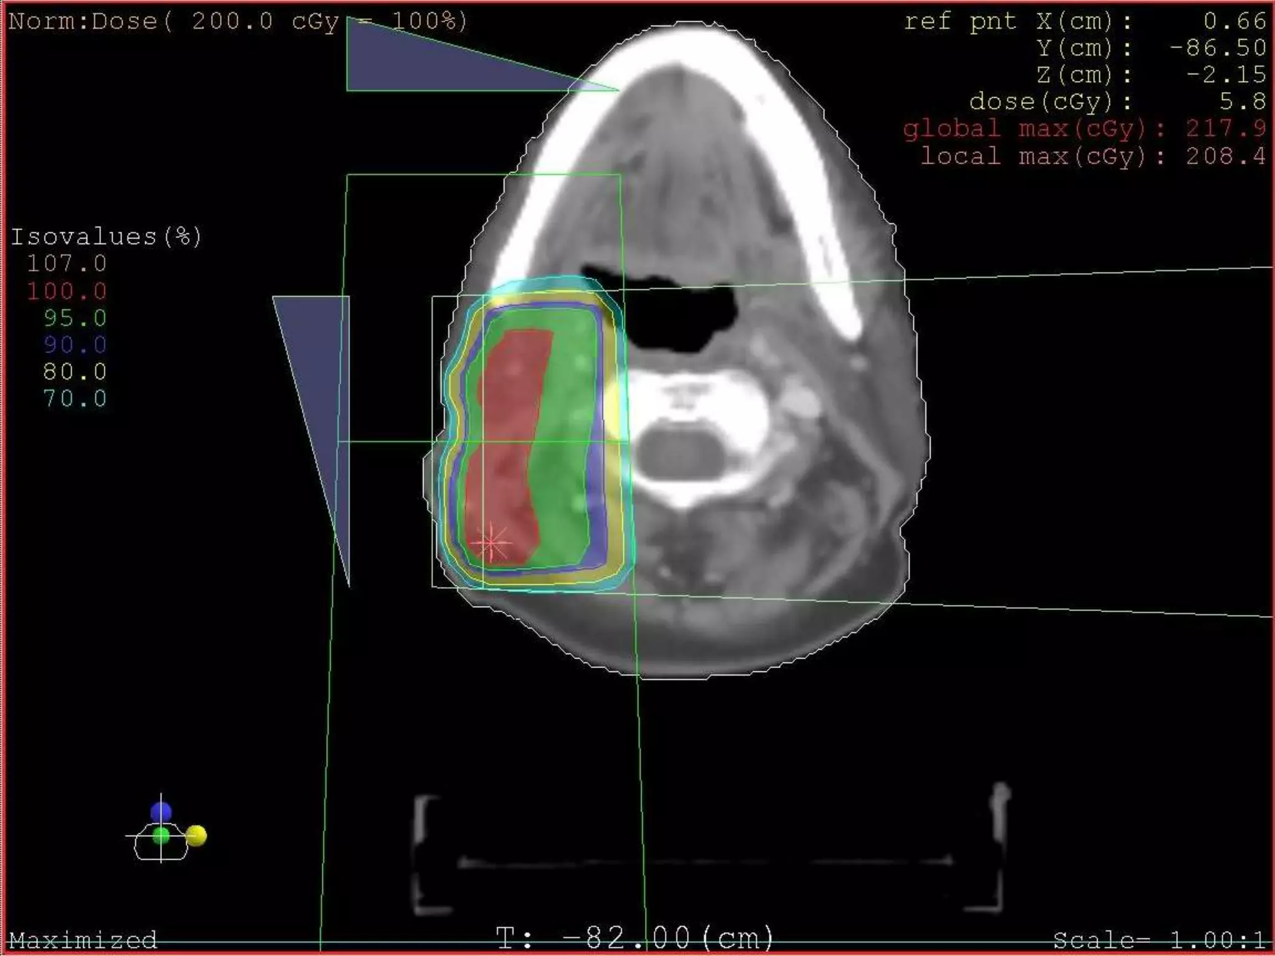The image size is (1275, 956).
Task: Click the local max (cGy) readout
Action: 1093,156
